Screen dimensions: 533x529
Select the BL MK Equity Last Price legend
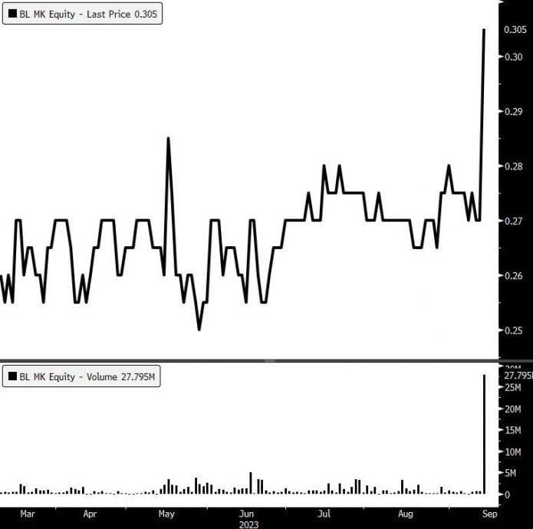point(82,14)
